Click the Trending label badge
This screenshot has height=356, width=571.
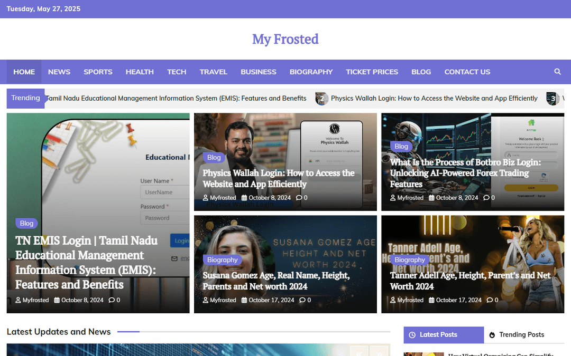25,98
